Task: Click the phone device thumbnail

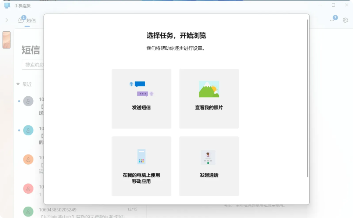Action: [x=6, y=40]
